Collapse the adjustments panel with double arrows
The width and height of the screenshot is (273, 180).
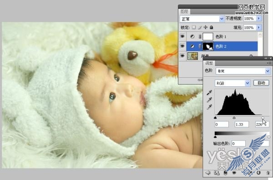point(266,59)
